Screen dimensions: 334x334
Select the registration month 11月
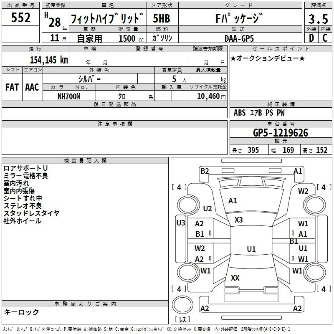click(x=58, y=38)
